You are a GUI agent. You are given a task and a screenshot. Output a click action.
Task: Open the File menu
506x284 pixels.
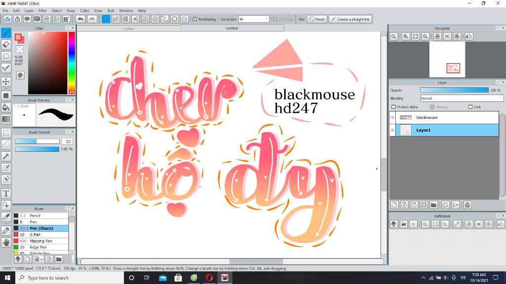click(5, 11)
